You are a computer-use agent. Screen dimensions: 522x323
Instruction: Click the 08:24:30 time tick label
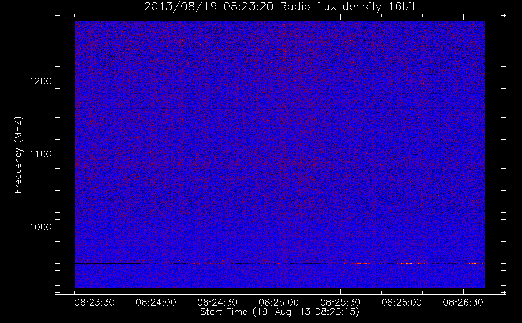[218, 303]
